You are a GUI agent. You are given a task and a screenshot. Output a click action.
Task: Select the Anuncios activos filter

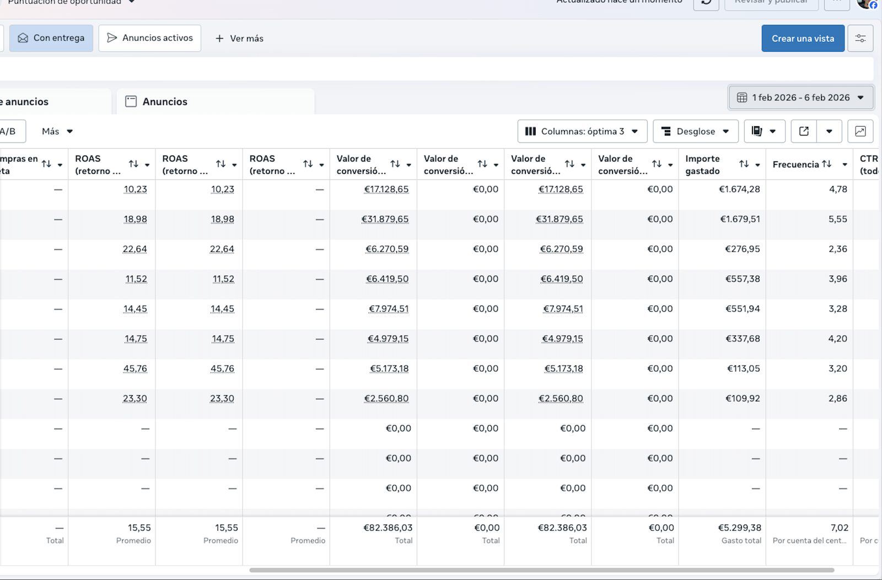[150, 38]
